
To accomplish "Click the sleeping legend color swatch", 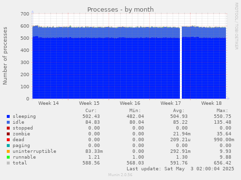I will coord(8,116).
